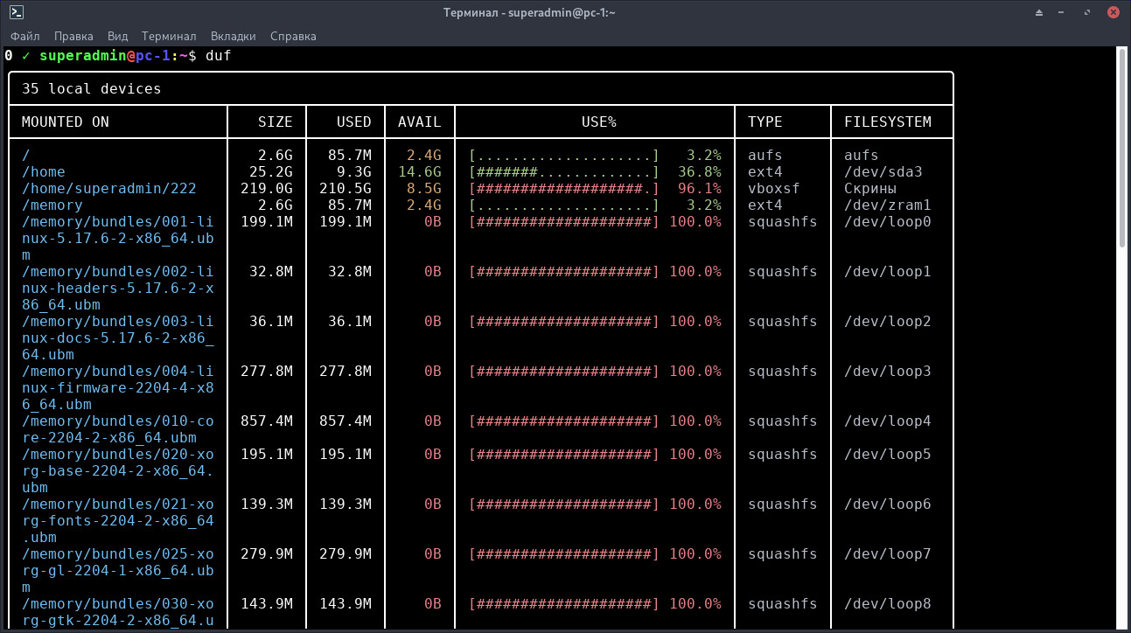Click the 219.0G size value
Screen dimensions: 1131x633
click(x=267, y=188)
